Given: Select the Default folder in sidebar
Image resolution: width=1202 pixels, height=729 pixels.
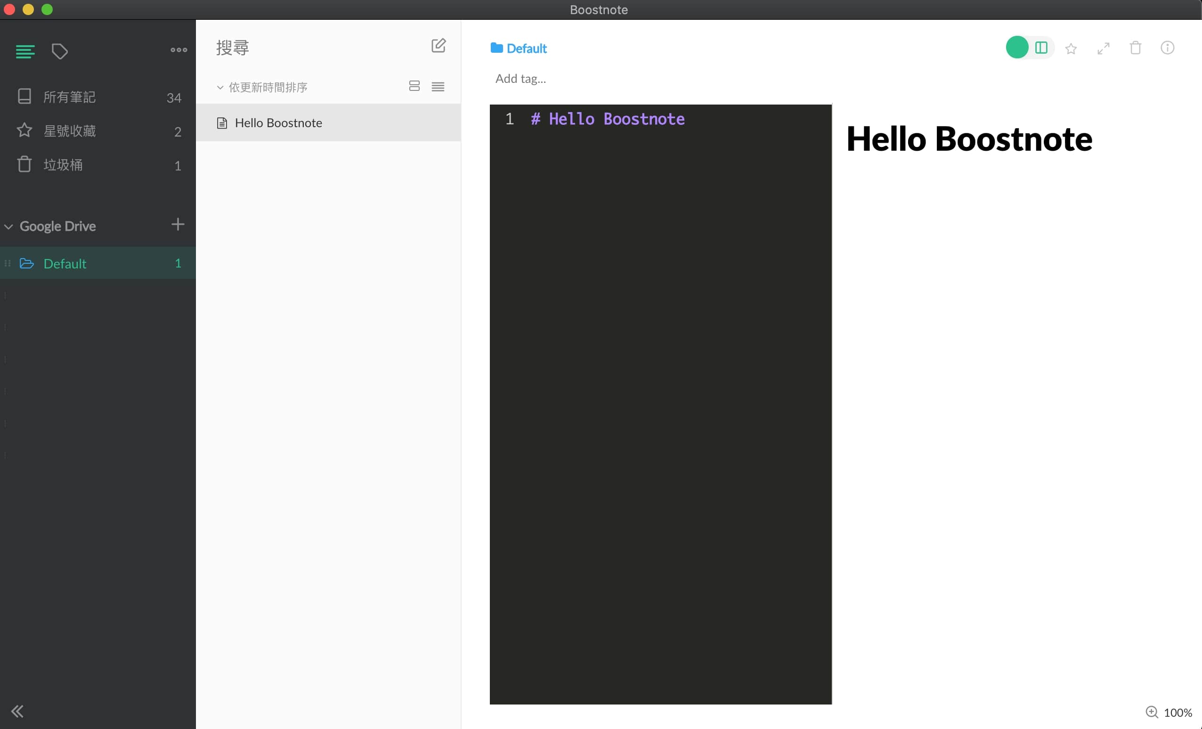Looking at the screenshot, I should click(97, 263).
